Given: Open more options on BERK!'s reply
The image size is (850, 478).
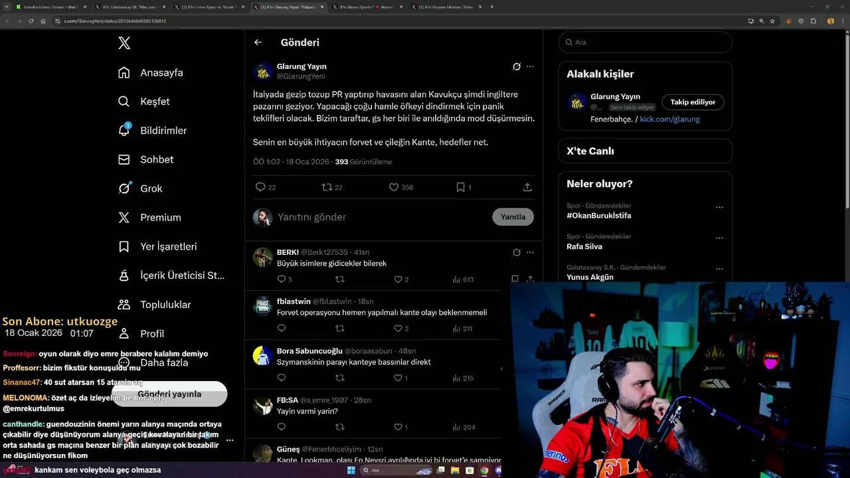Looking at the screenshot, I should click(x=530, y=252).
